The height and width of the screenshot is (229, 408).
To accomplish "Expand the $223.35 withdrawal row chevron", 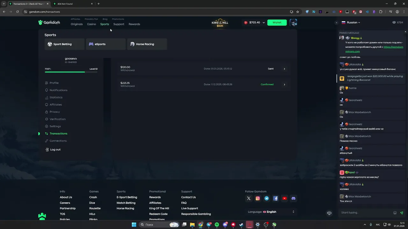I will pos(284,85).
